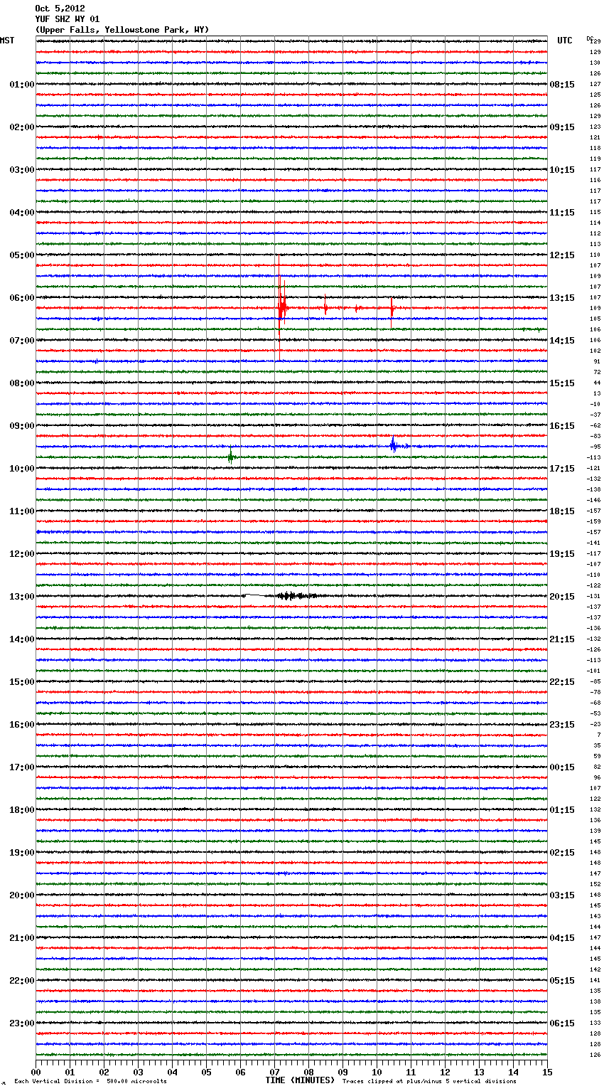This screenshot has width=604, height=1091.
Task: Click the 10:15 UTC time label
Action: (x=562, y=170)
